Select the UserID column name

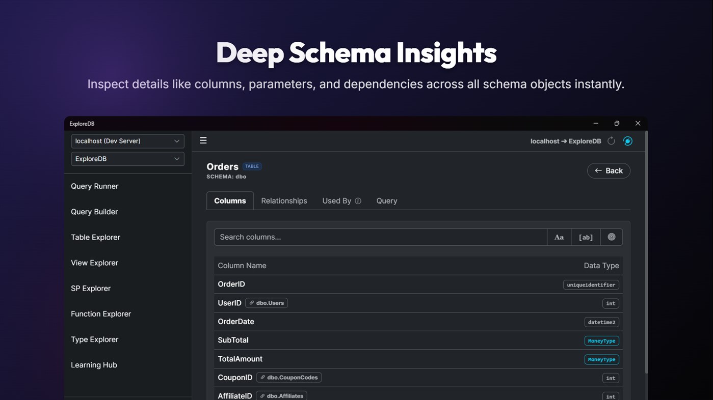[229, 303]
